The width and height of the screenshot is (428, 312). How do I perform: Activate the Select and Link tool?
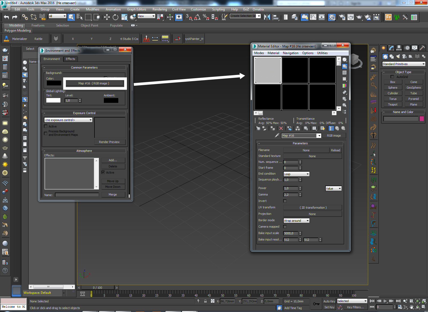(25, 17)
